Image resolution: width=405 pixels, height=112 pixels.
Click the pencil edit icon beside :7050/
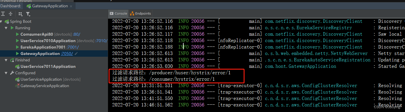click(76, 54)
